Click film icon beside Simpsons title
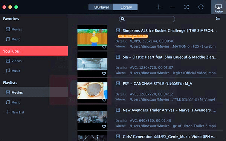 [118, 30]
